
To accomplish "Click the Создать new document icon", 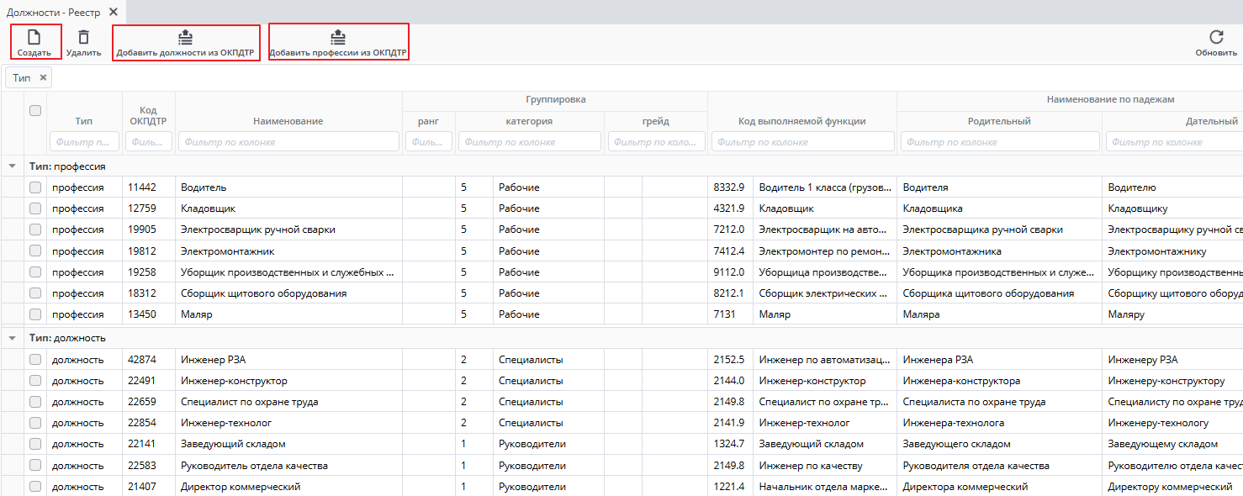I will tap(34, 37).
